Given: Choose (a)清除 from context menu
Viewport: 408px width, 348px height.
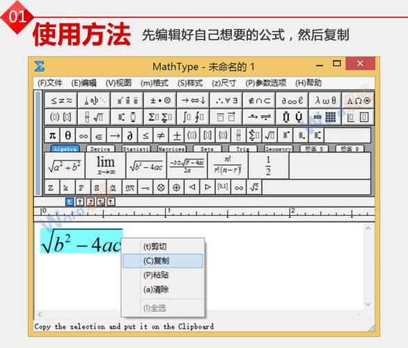Looking at the screenshot, I should [x=163, y=290].
